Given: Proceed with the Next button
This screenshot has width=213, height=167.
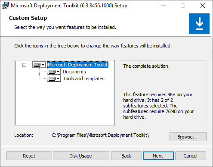Looking at the screenshot, I should [158, 156].
